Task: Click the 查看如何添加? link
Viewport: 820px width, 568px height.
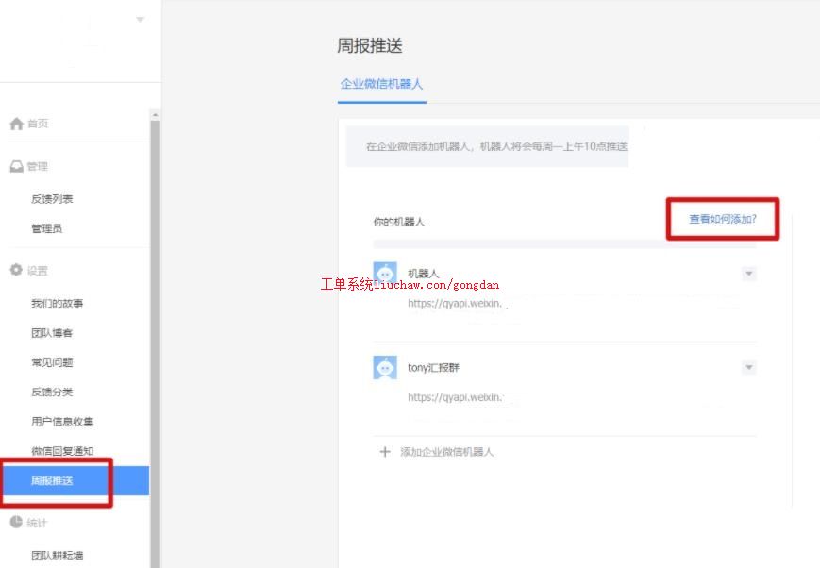Action: (722, 219)
